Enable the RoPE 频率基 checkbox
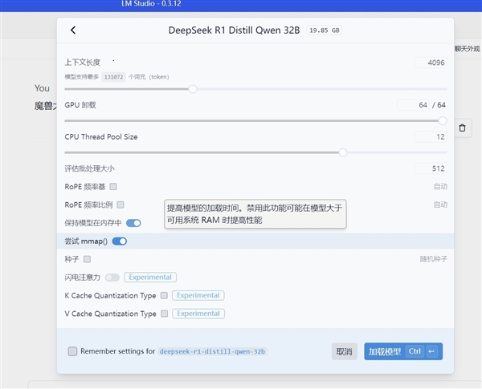The image size is (482, 389). (113, 186)
